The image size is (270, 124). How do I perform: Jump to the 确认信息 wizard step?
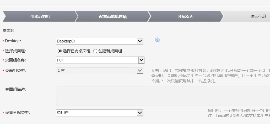tap(258, 17)
